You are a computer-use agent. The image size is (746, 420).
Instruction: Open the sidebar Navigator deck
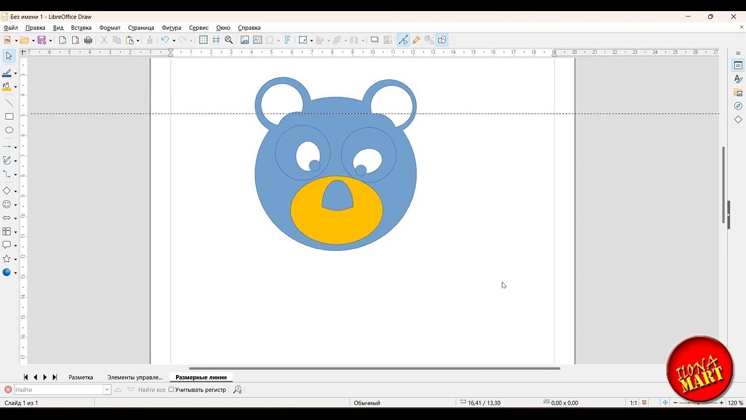tap(738, 106)
